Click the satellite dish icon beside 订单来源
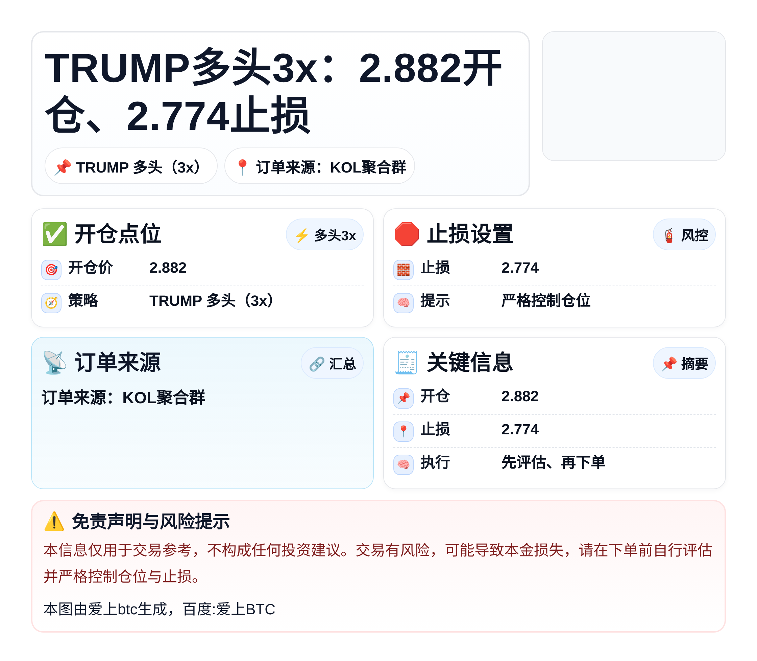The image size is (757, 661). pyautogui.click(x=54, y=363)
